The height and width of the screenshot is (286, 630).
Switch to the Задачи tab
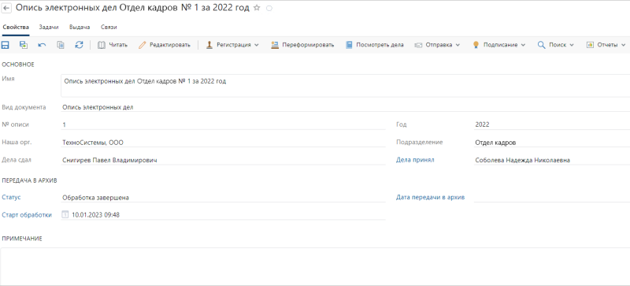click(49, 28)
